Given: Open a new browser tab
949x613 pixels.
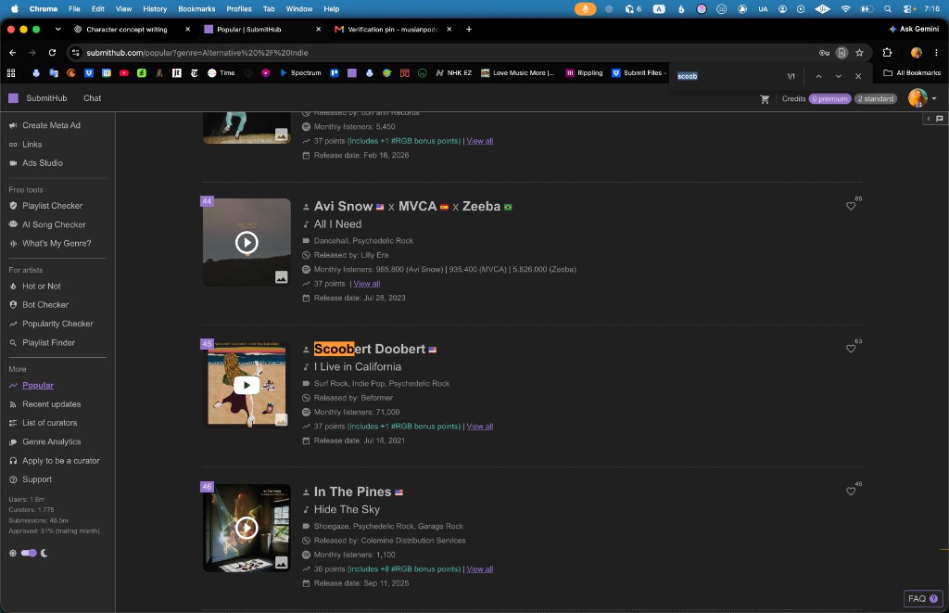Looking at the screenshot, I should tap(468, 29).
